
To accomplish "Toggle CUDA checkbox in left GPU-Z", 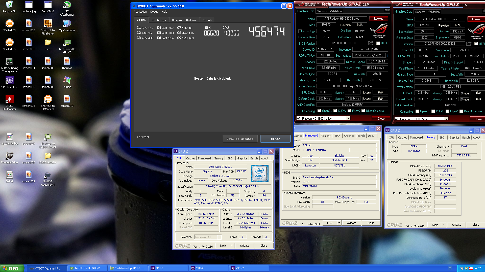I will pos(335,111).
